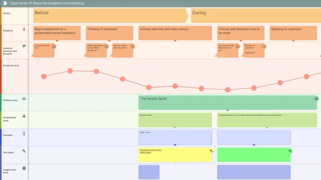The height and width of the screenshot is (180, 321).
Task: Click the lightbulb icon in Concepts row
Action: (x=24, y=133)
